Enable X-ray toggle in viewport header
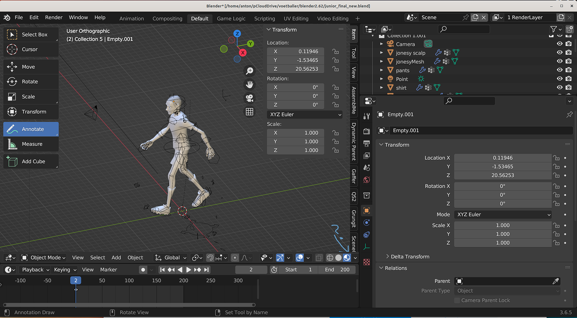This screenshot has width=577, height=318. point(319,258)
